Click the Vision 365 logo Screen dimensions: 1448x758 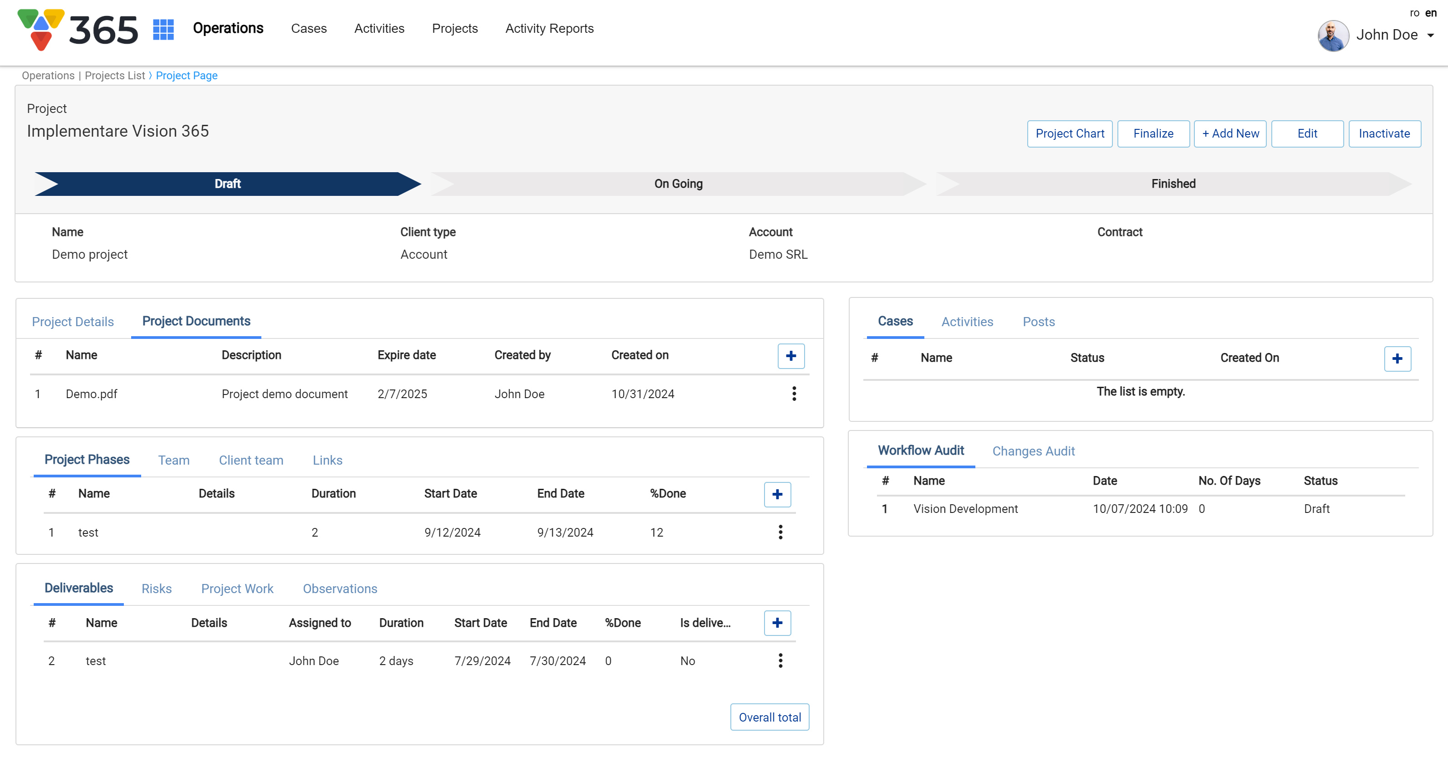click(77, 29)
